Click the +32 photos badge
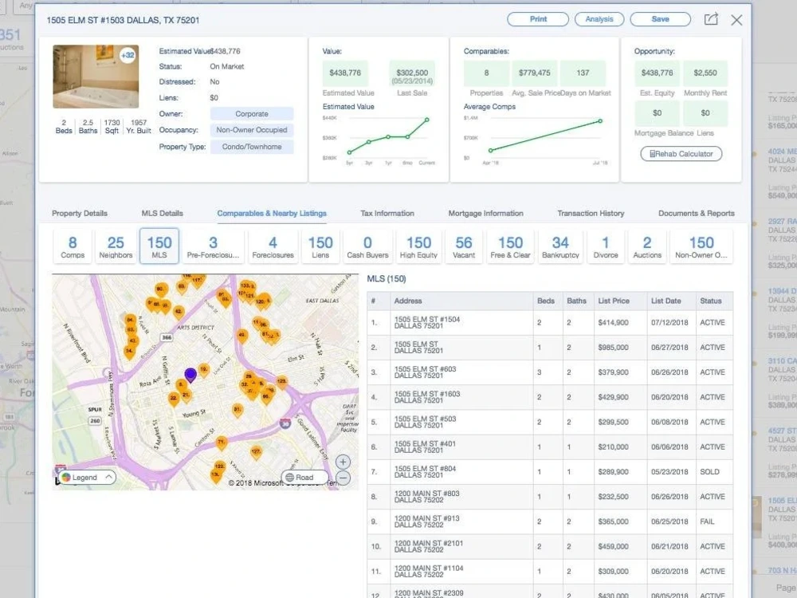The height and width of the screenshot is (598, 797). (128, 55)
